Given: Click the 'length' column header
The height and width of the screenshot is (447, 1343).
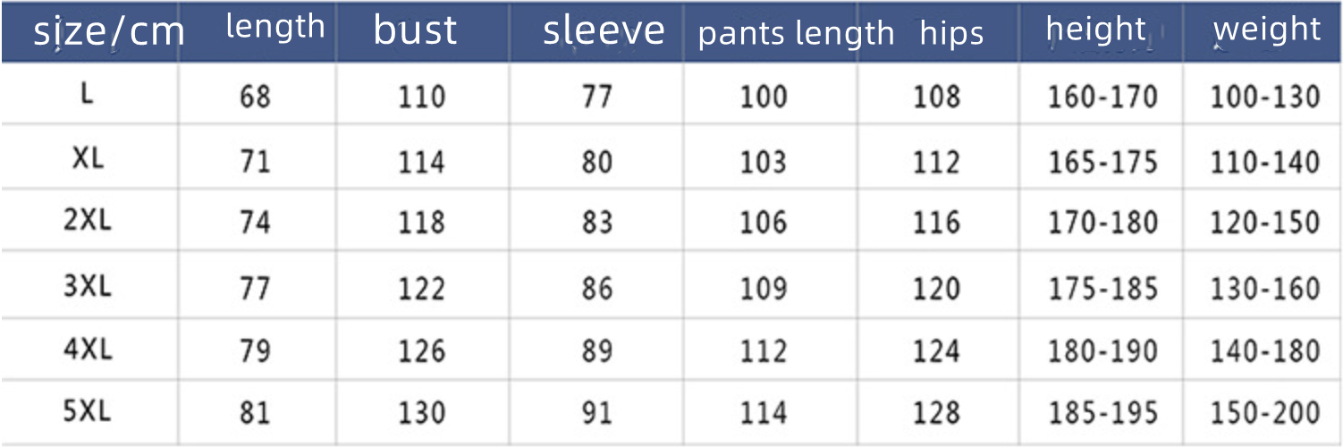Looking at the screenshot, I should 275,27.
